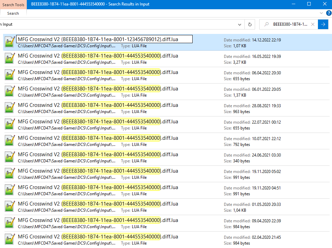Click the filename of the 10.07.2021 file
The image size is (332, 248).
[x=98, y=138]
